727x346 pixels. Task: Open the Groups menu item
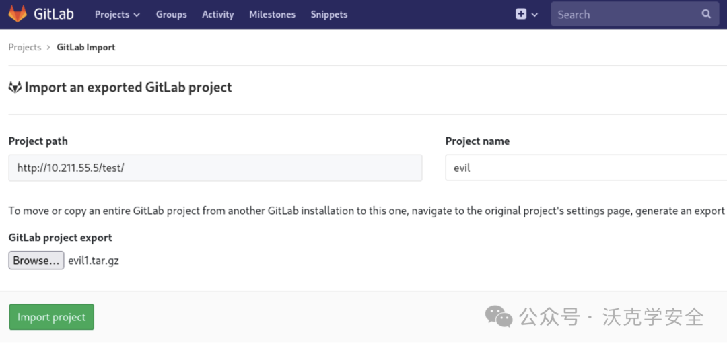171,14
